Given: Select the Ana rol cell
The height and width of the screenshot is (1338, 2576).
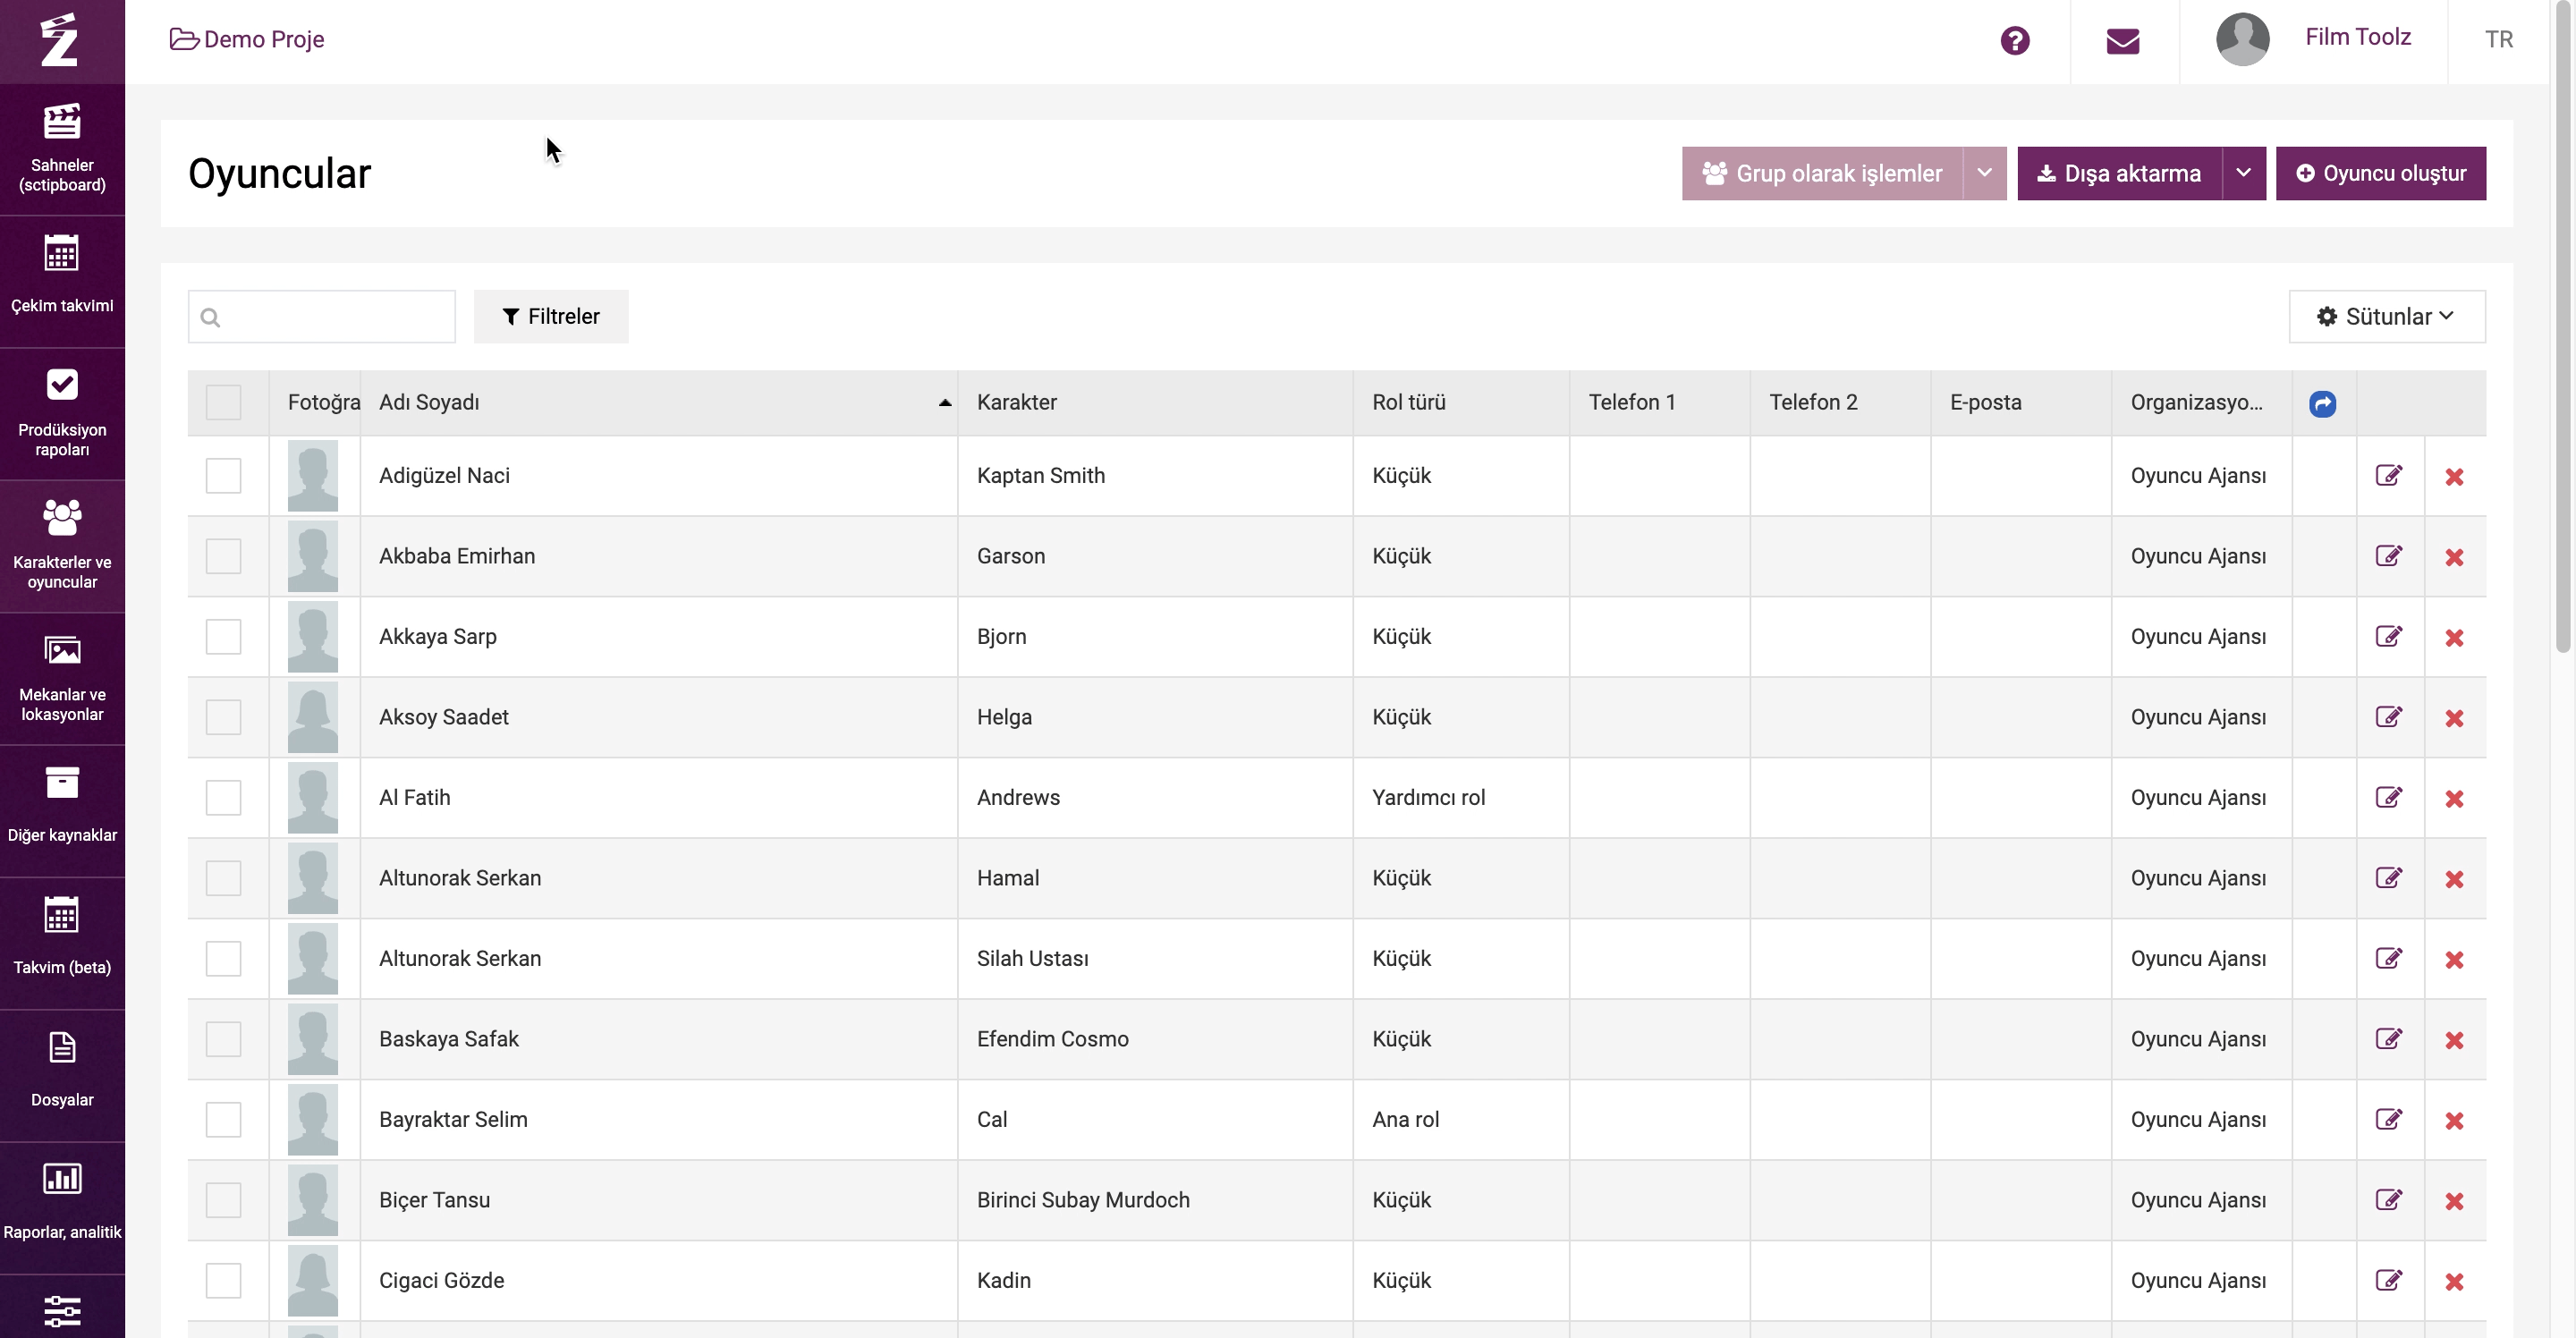Looking at the screenshot, I should coord(1460,1119).
